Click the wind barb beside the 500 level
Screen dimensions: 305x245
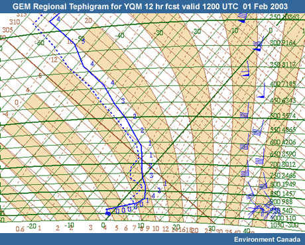(x=245, y=111)
